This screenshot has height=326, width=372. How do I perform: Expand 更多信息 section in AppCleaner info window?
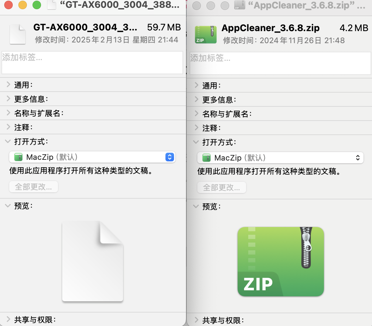[197, 99]
